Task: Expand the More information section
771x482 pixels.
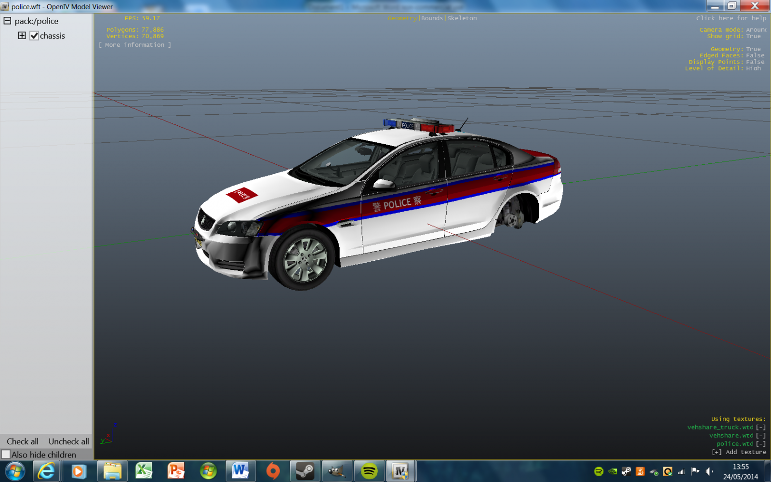Action: (135, 45)
